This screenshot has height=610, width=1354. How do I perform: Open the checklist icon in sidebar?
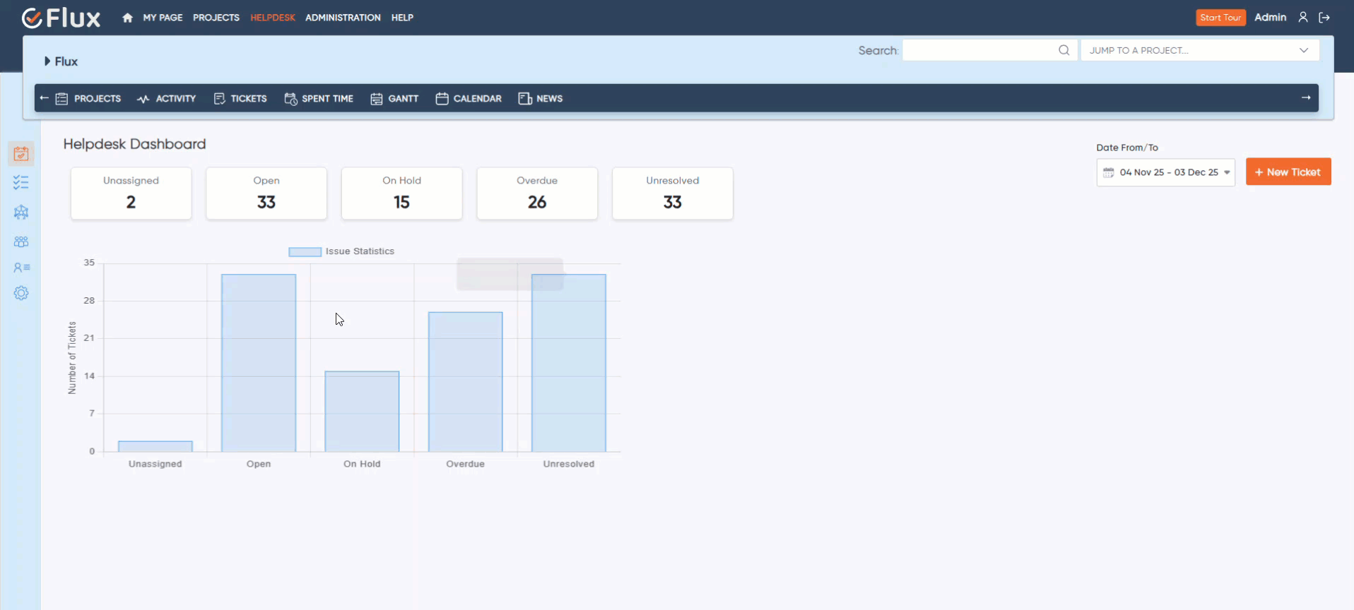click(21, 183)
